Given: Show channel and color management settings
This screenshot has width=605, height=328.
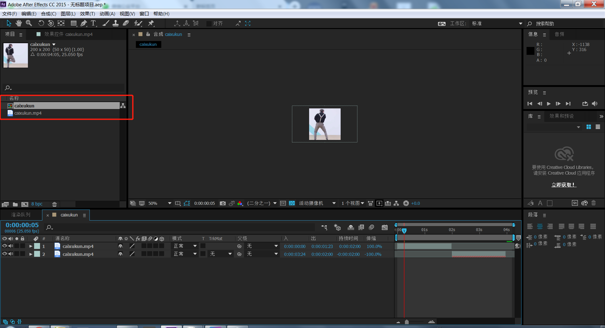Looking at the screenshot, I should click(240, 203).
